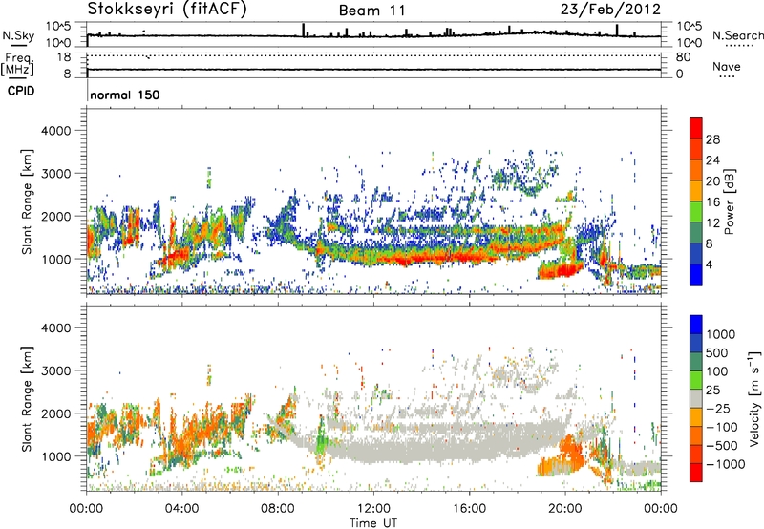Select the N.Sky legend label

(x=18, y=35)
